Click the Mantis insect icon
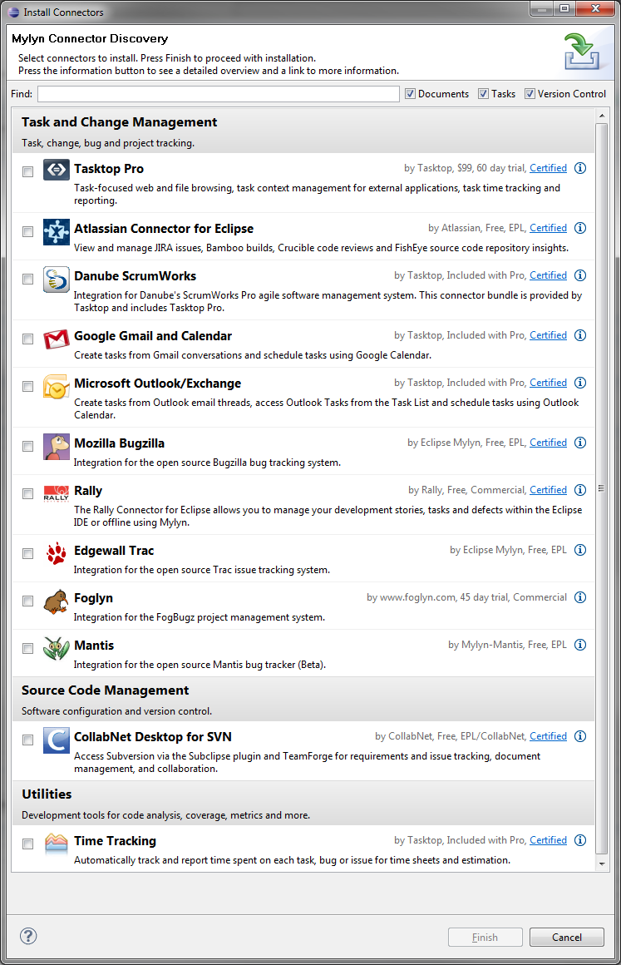 [x=56, y=649]
